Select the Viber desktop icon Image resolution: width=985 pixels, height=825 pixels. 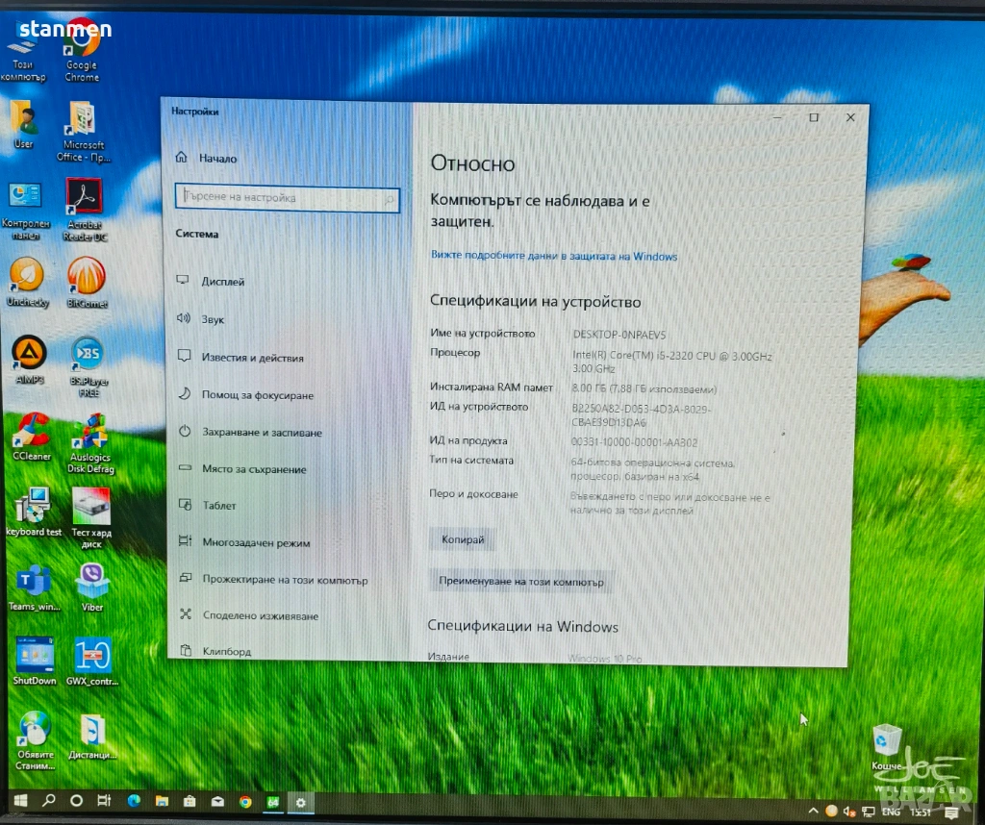coord(91,582)
